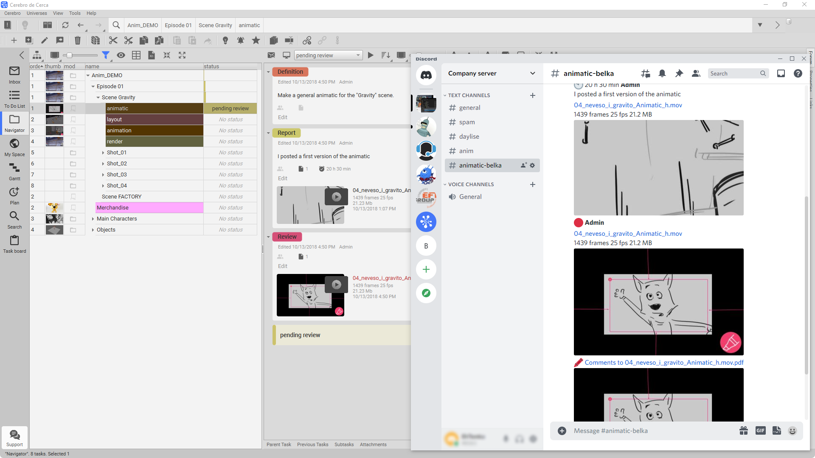This screenshot has width=815, height=458.
Task: Expand the Shot_01 tree item
Action: click(102, 152)
